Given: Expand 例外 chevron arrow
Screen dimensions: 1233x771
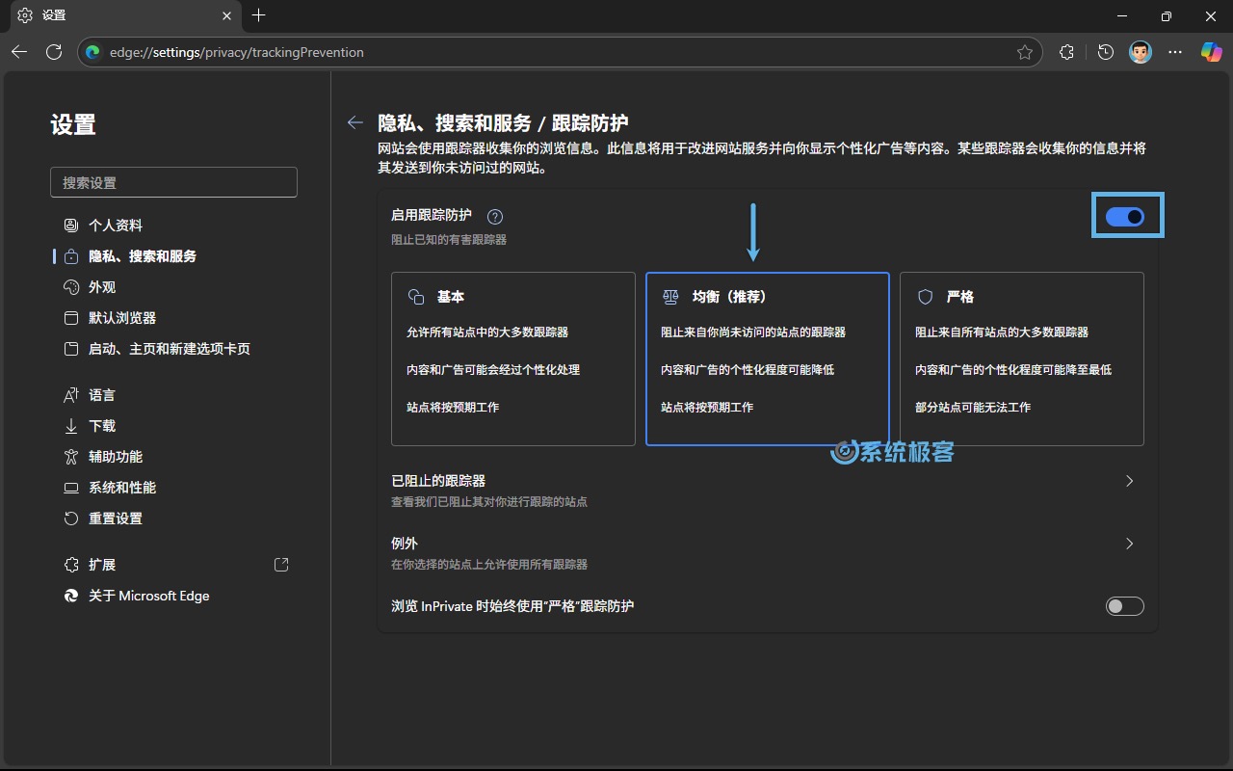Looking at the screenshot, I should click(1130, 544).
